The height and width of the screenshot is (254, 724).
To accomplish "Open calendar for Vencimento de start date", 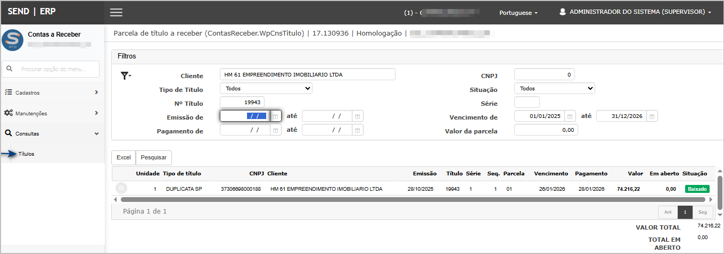I will click(x=570, y=116).
